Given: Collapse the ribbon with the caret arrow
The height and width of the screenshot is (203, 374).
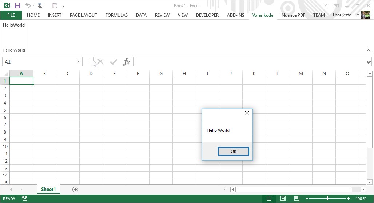Looking at the screenshot, I should [x=369, y=50].
